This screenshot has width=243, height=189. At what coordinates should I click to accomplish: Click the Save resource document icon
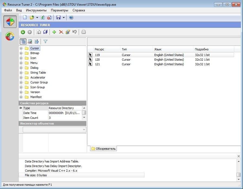click(39, 32)
